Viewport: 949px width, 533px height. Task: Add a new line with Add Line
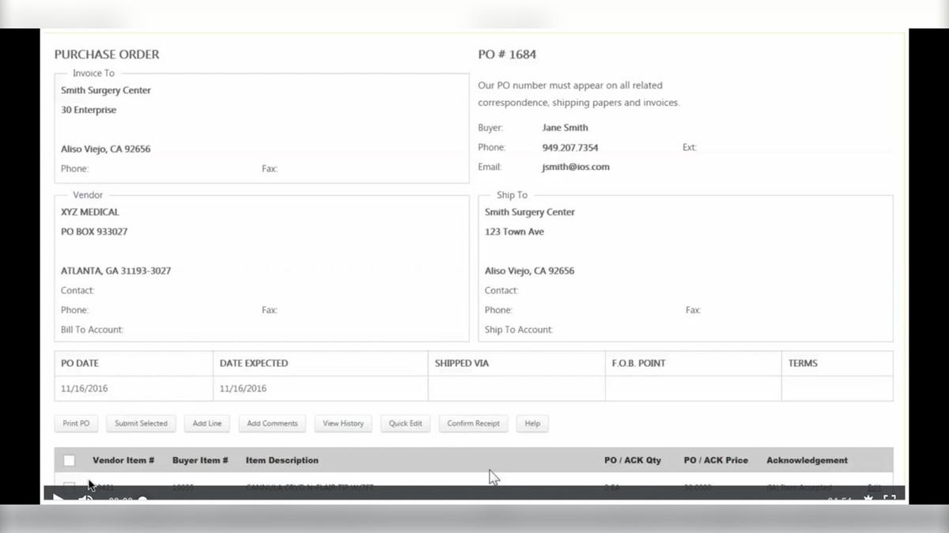206,423
